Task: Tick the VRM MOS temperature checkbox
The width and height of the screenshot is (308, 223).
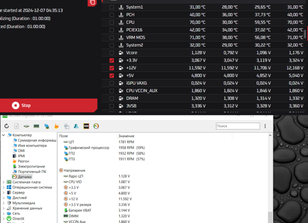Action: point(112,38)
